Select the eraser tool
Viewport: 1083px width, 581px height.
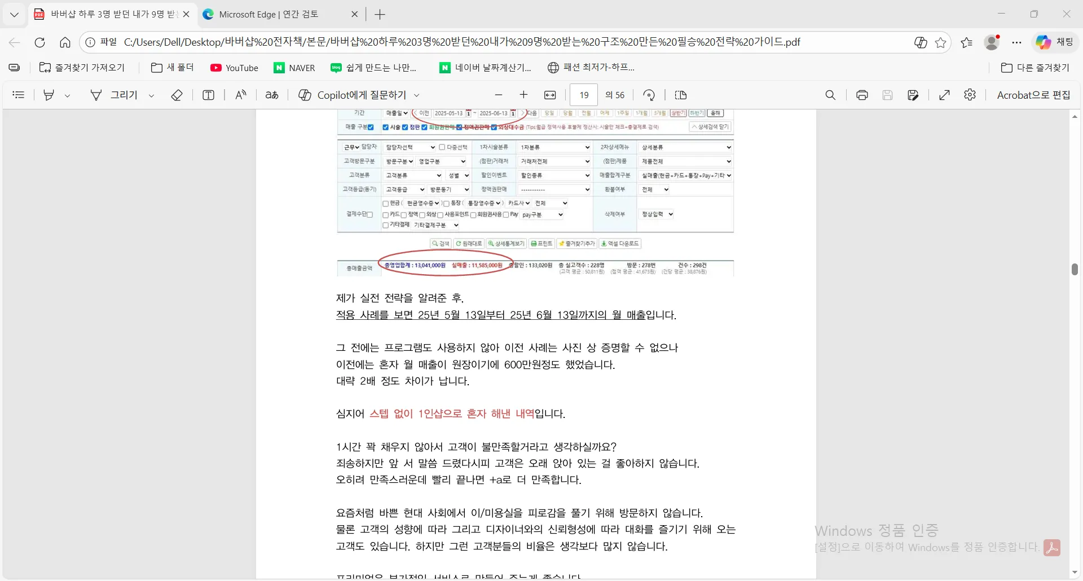[177, 95]
